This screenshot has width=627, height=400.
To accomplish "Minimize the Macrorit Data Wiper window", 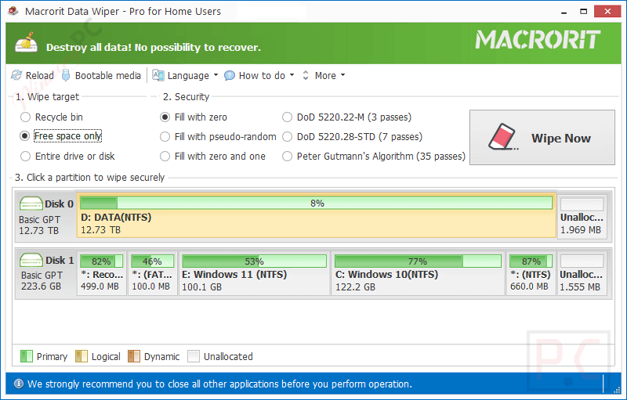I will (x=564, y=12).
